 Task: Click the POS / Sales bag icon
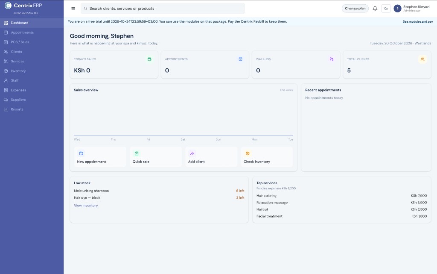click(6, 42)
